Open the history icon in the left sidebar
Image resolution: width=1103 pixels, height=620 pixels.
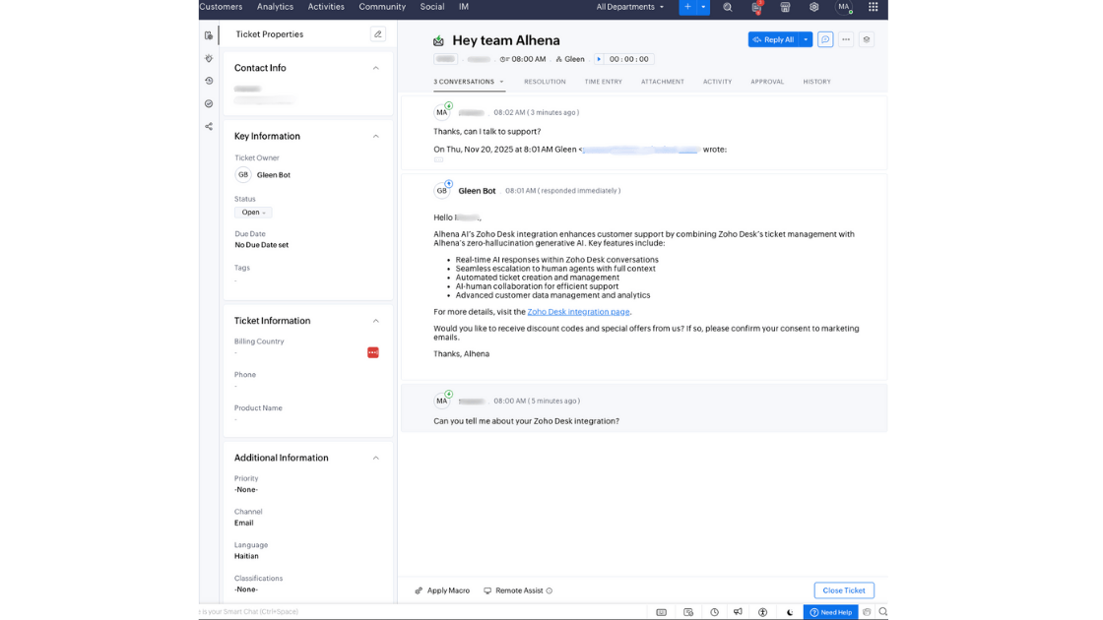pos(209,81)
